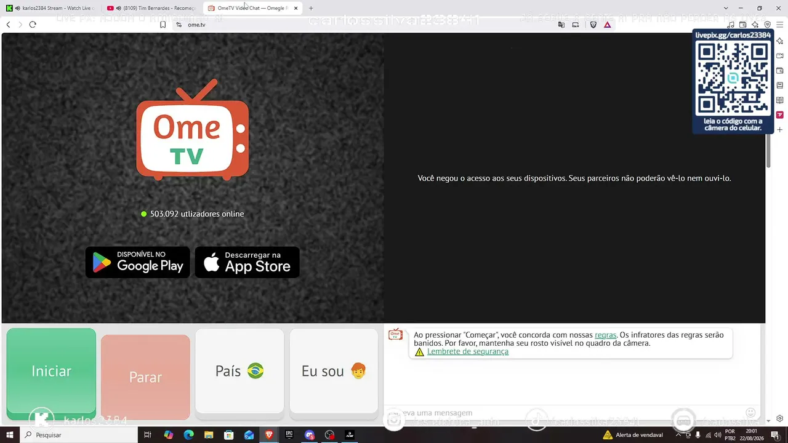Viewport: 788px width, 443px height.
Task: Show hidden system tray icons
Action: click(678, 435)
